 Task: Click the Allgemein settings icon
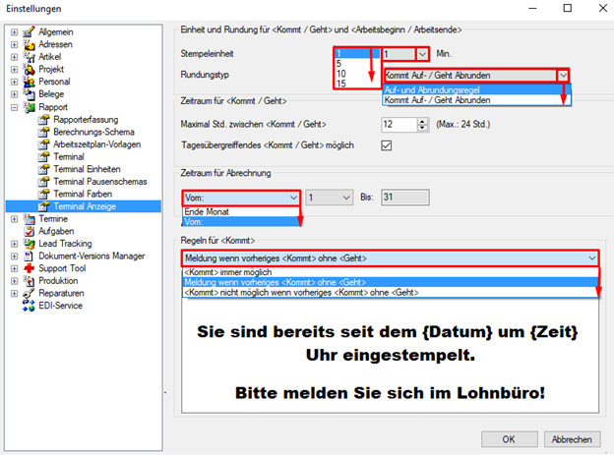pyautogui.click(x=29, y=32)
